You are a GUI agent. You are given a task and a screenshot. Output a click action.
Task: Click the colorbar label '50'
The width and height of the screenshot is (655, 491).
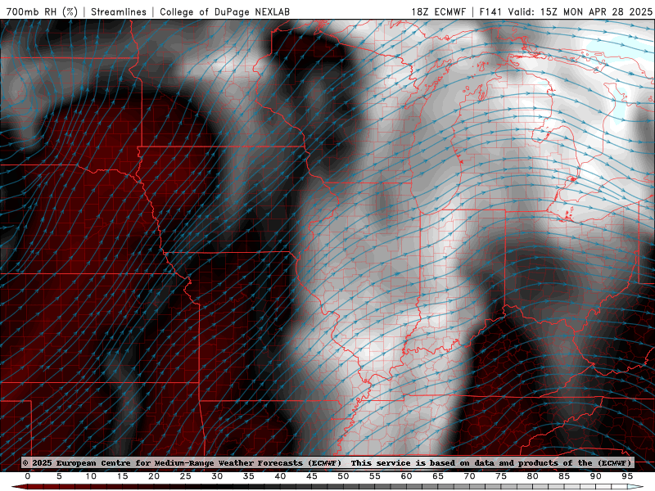coord(343,476)
